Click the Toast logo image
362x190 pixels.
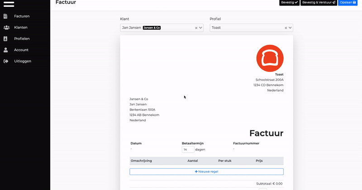coord(270,58)
